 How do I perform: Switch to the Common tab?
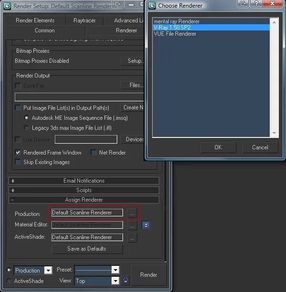[x=45, y=30]
